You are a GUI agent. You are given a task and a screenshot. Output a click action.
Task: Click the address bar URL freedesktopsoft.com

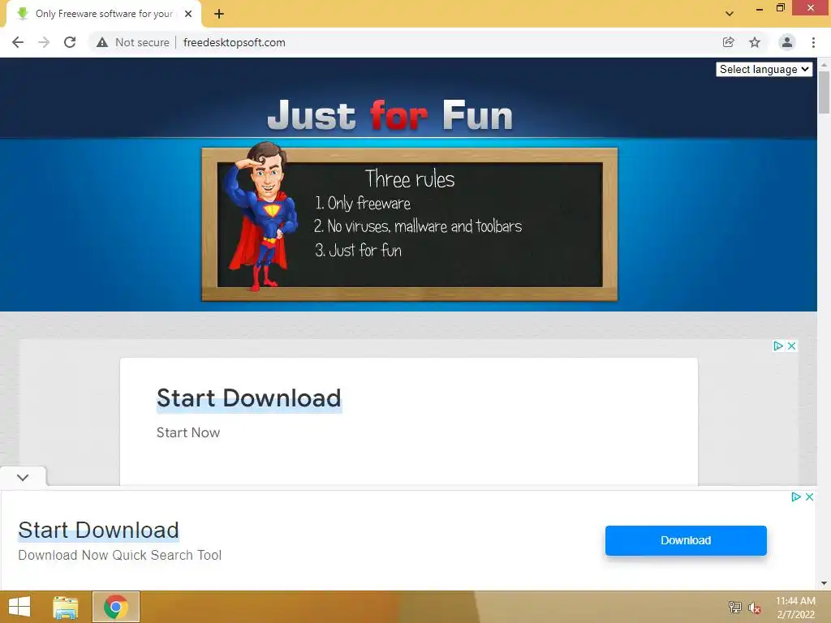point(234,42)
